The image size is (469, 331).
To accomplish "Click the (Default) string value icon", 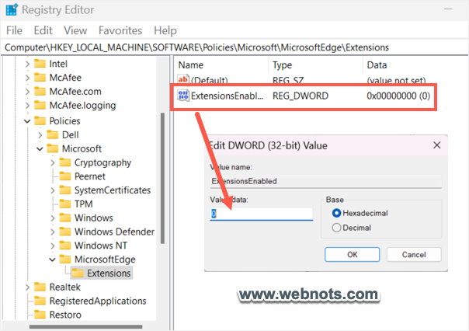I will [183, 80].
